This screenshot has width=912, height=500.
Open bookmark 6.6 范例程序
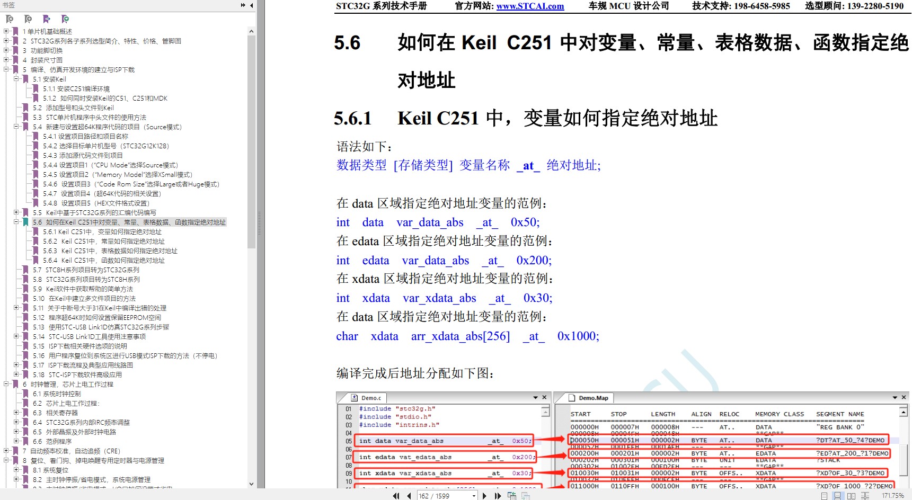click(52, 442)
